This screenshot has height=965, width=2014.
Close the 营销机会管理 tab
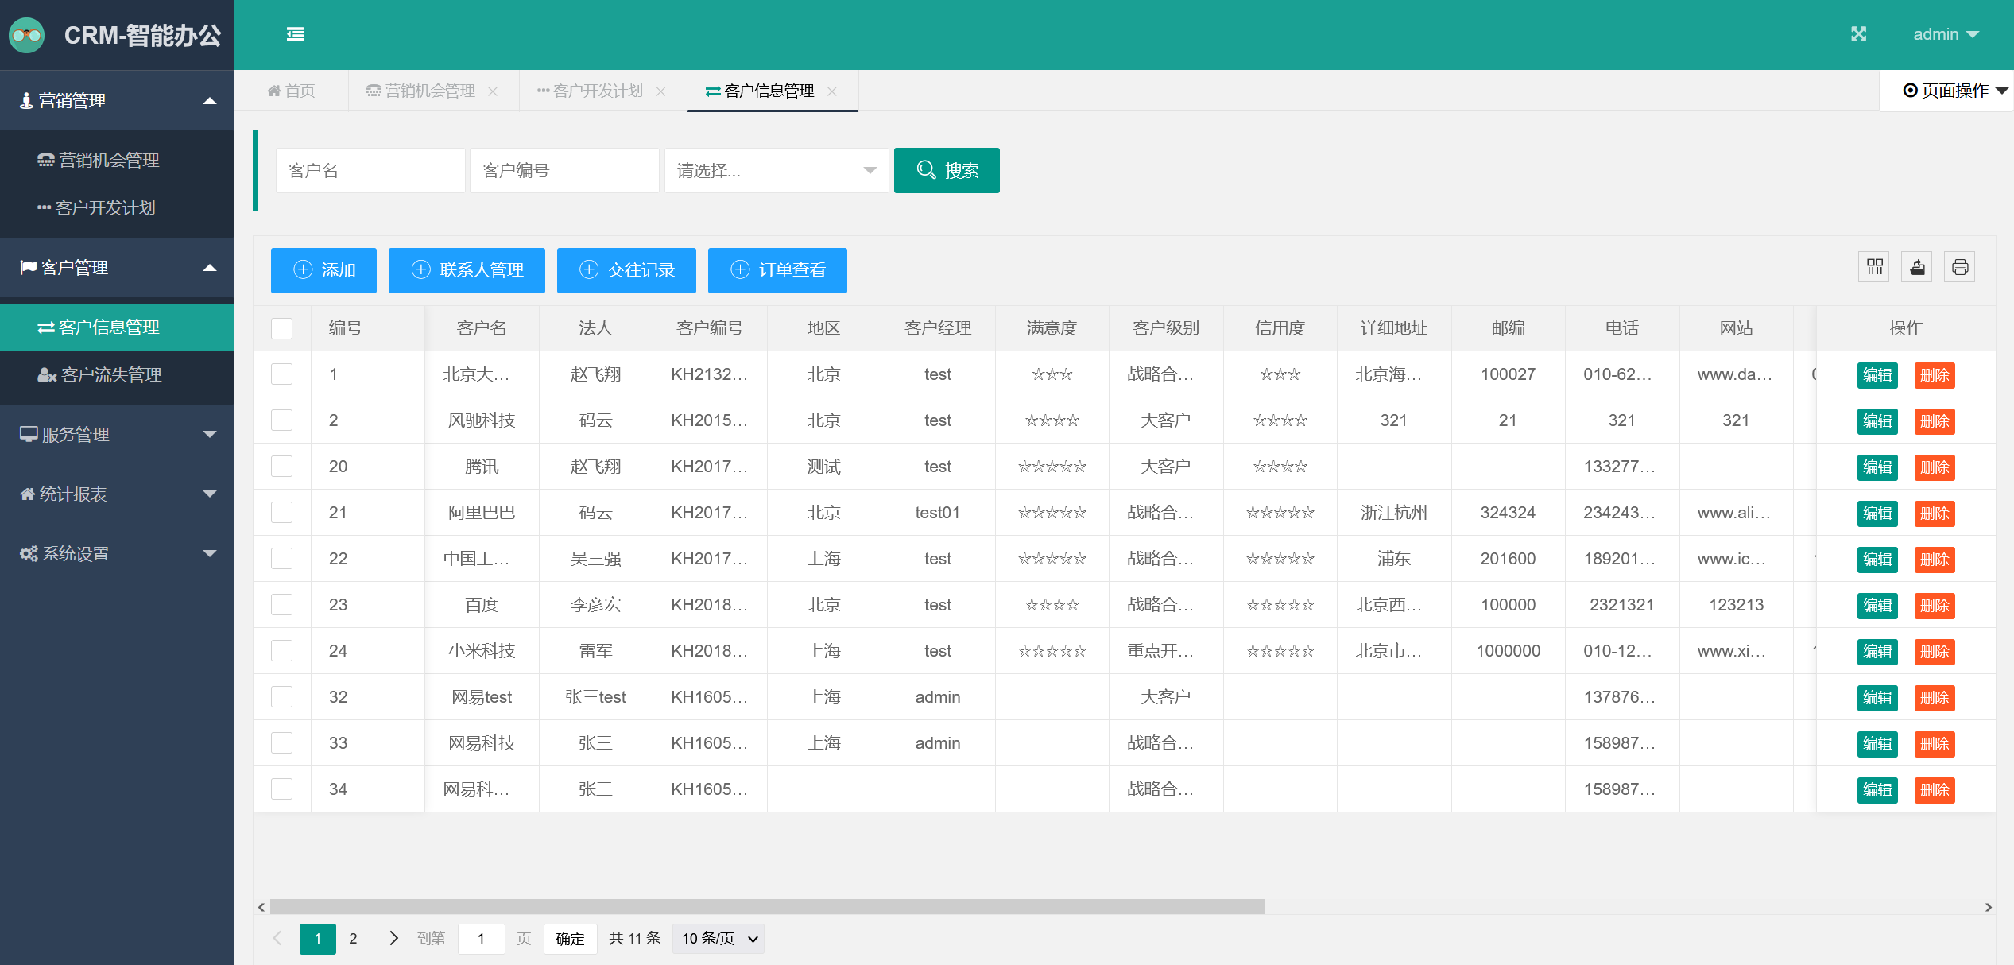pos(493,91)
